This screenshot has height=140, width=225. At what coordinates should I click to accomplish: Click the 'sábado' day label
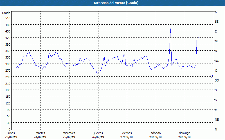[156, 133]
